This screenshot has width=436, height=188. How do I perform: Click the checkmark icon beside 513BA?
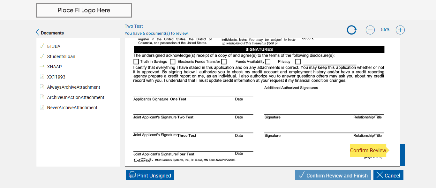[42, 46]
